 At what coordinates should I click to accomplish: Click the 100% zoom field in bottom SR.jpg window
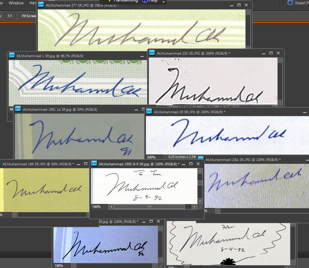(59, 266)
